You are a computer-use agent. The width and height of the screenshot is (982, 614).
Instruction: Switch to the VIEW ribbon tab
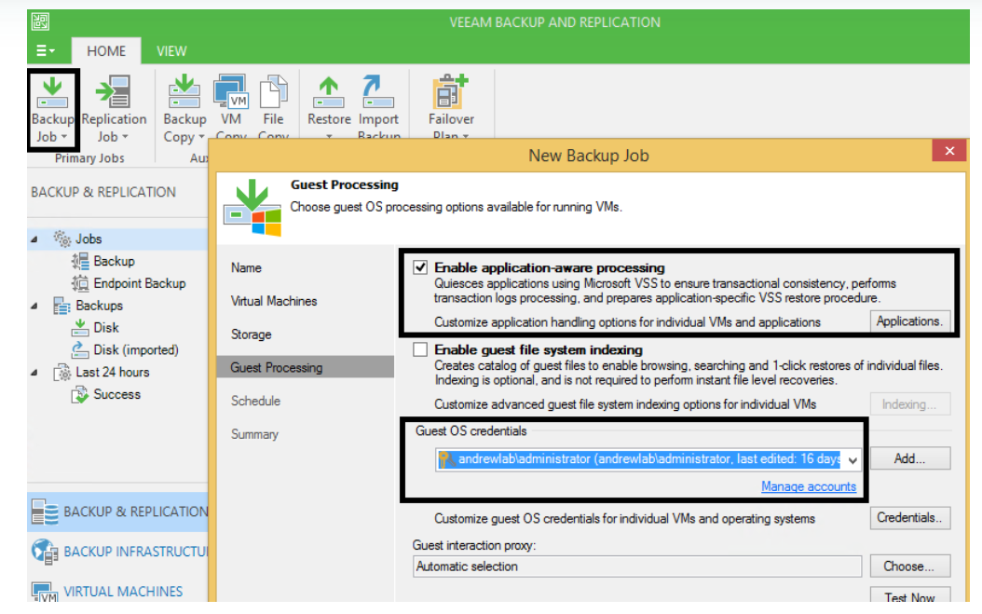[x=171, y=51]
